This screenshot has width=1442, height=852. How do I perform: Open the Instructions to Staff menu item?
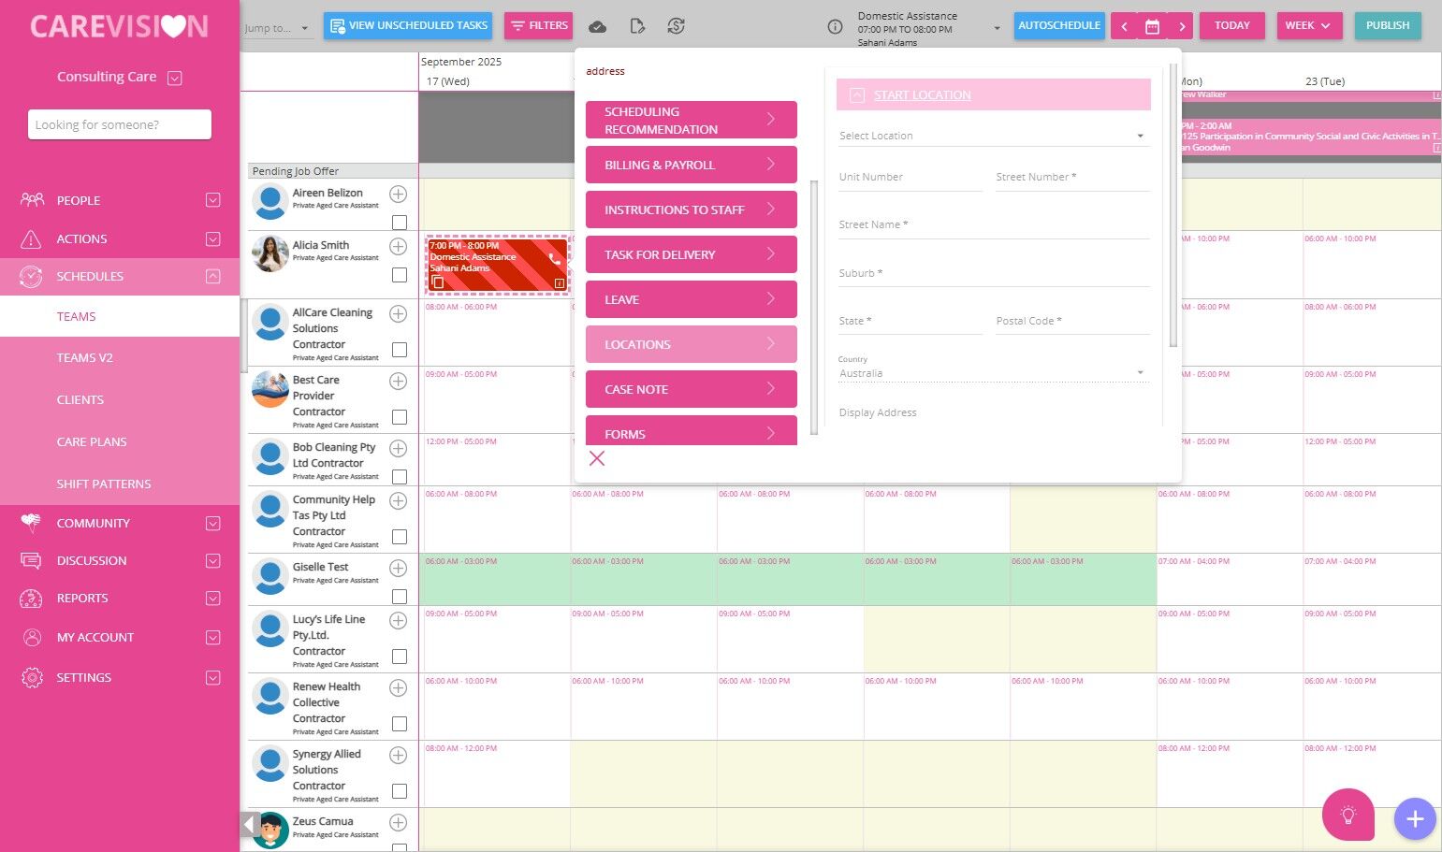click(692, 209)
